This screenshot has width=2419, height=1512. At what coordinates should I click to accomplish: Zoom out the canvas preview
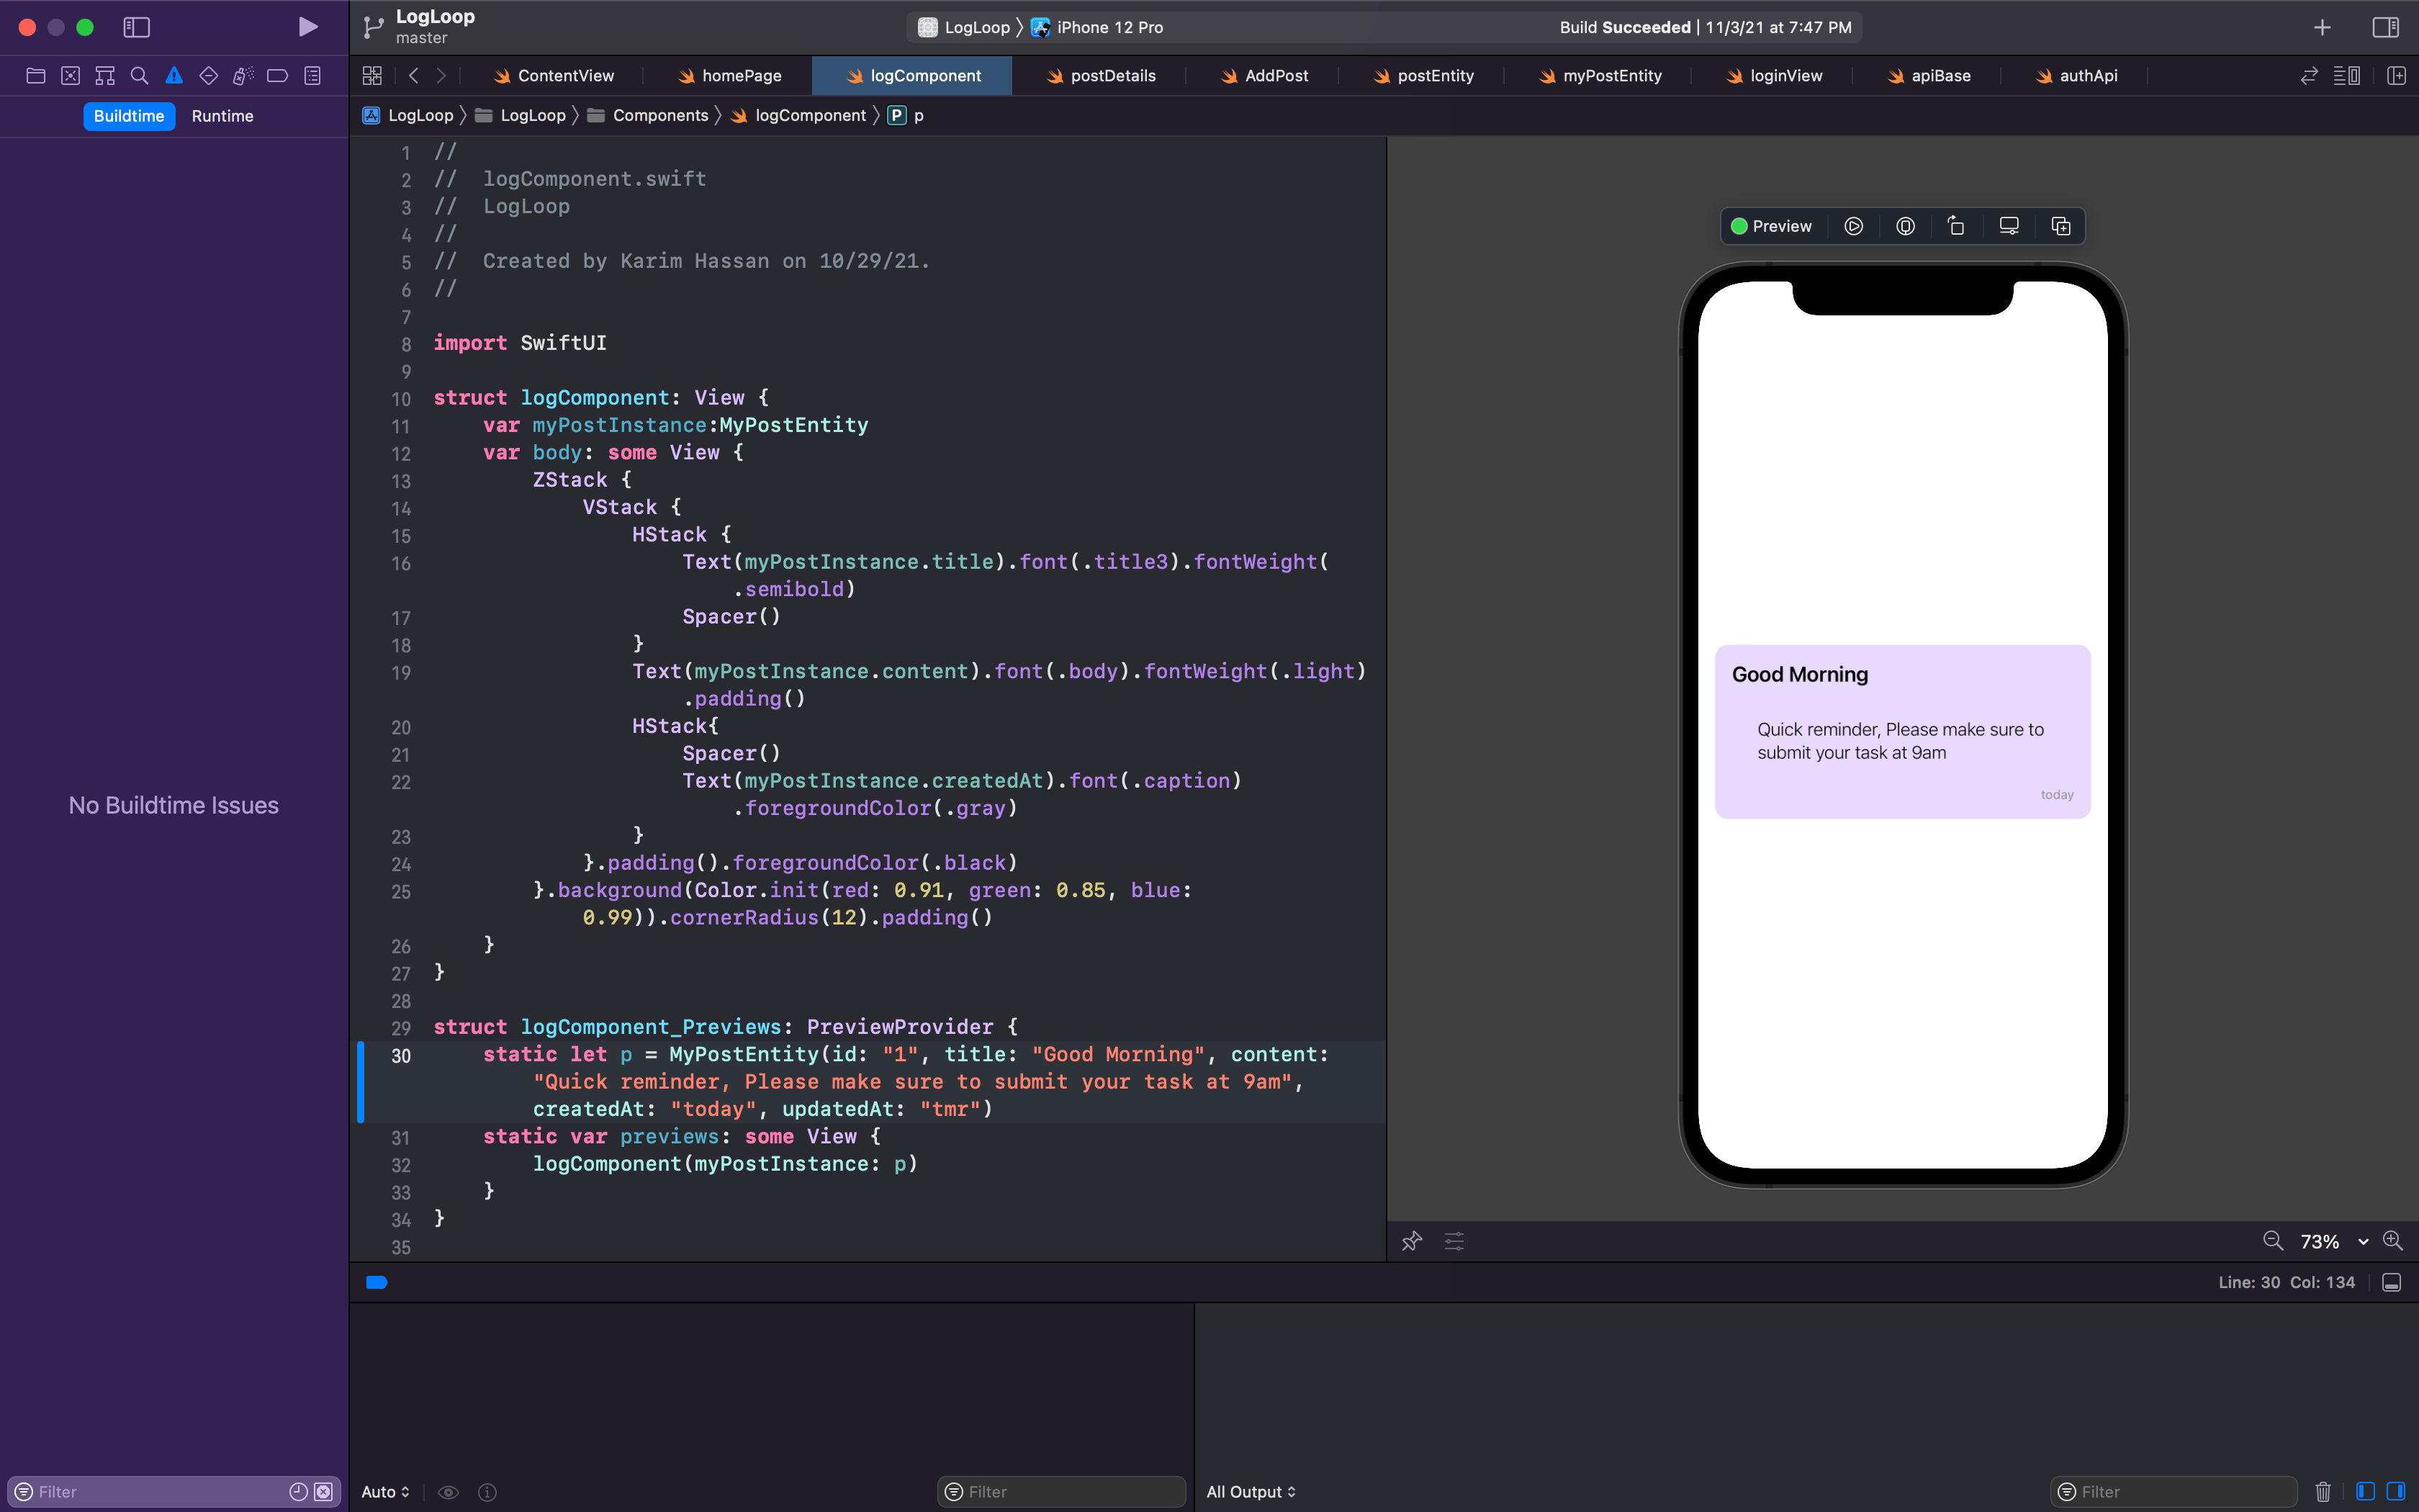[x=2273, y=1241]
